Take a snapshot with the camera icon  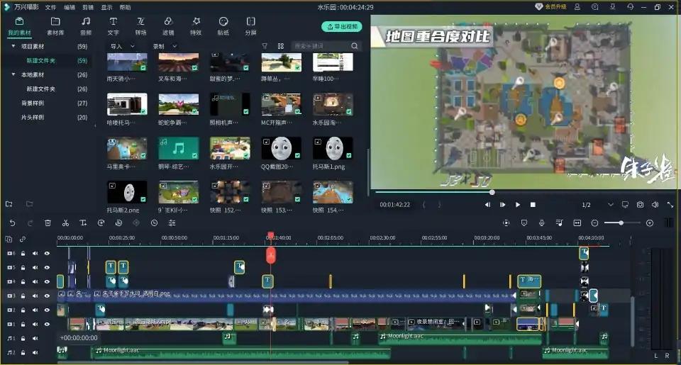coord(640,204)
